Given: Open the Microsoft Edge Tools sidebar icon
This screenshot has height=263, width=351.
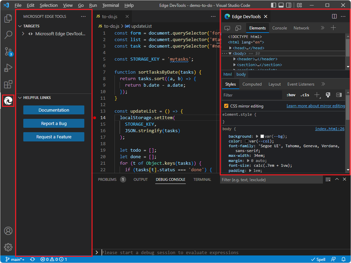Looking at the screenshot, I should [8, 101].
